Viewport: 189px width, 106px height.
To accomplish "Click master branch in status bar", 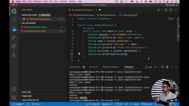I will tap(18, 104).
